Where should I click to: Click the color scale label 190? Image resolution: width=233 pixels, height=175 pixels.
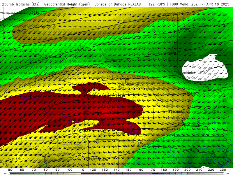[176, 170]
